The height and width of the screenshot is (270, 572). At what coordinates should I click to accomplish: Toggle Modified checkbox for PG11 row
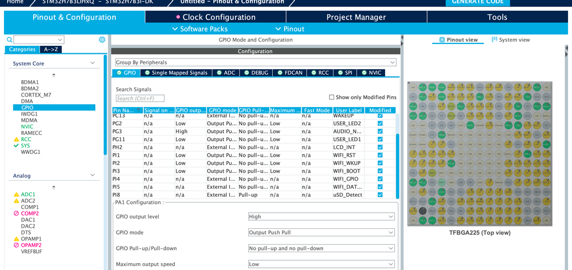tap(380, 140)
